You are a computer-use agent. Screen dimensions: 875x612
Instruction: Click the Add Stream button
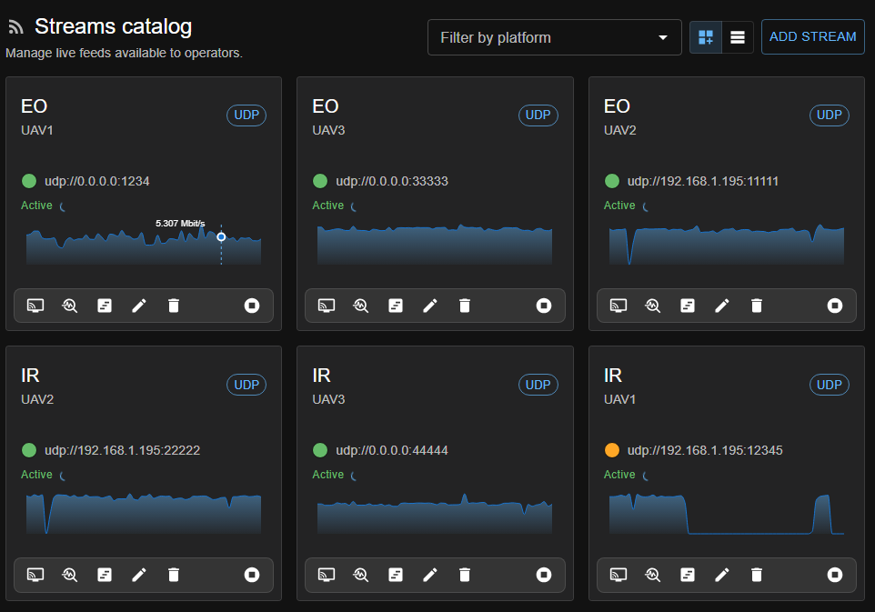(x=812, y=37)
